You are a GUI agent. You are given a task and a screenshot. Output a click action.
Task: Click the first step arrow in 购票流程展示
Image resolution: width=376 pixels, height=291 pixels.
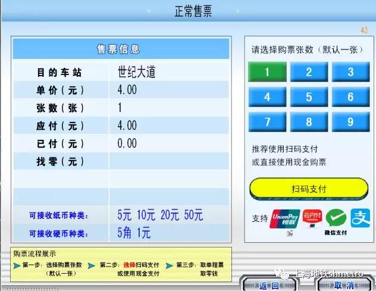17,265
